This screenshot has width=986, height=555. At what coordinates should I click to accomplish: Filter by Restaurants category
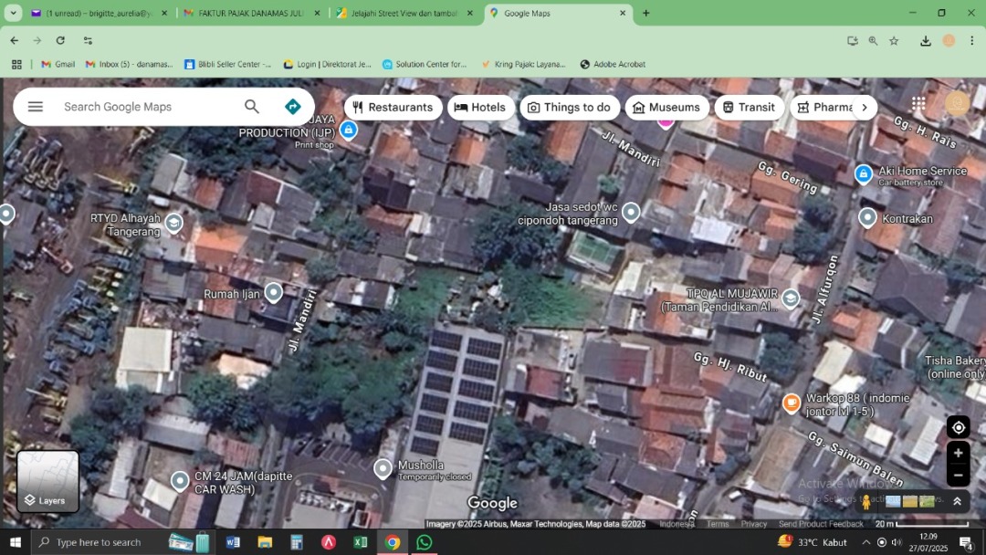point(393,107)
